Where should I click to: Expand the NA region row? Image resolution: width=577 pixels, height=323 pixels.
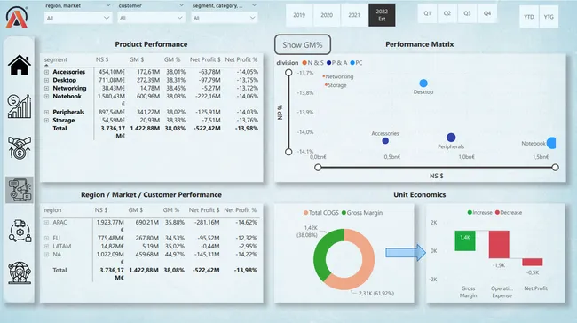tap(47, 255)
